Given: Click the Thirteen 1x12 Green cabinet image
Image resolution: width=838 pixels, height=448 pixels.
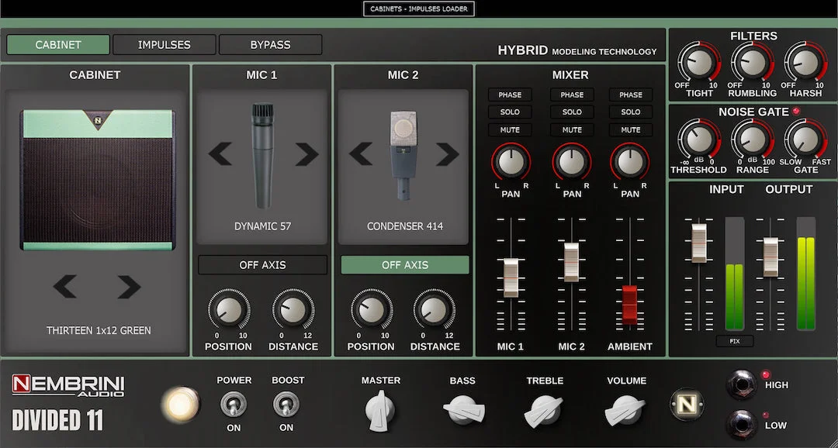Looking at the screenshot, I should point(98,180).
